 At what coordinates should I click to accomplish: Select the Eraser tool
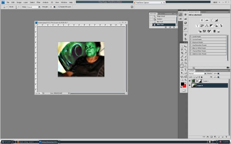click(x=182, y=63)
